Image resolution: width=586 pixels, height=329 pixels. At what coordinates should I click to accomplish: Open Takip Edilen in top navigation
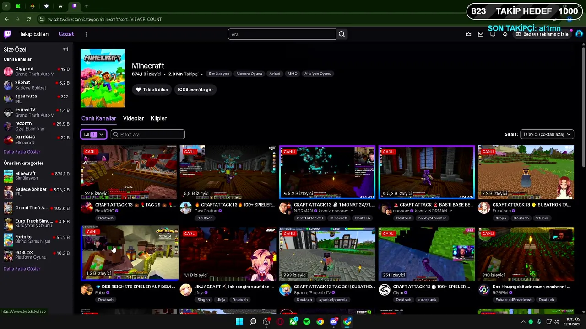click(x=34, y=34)
